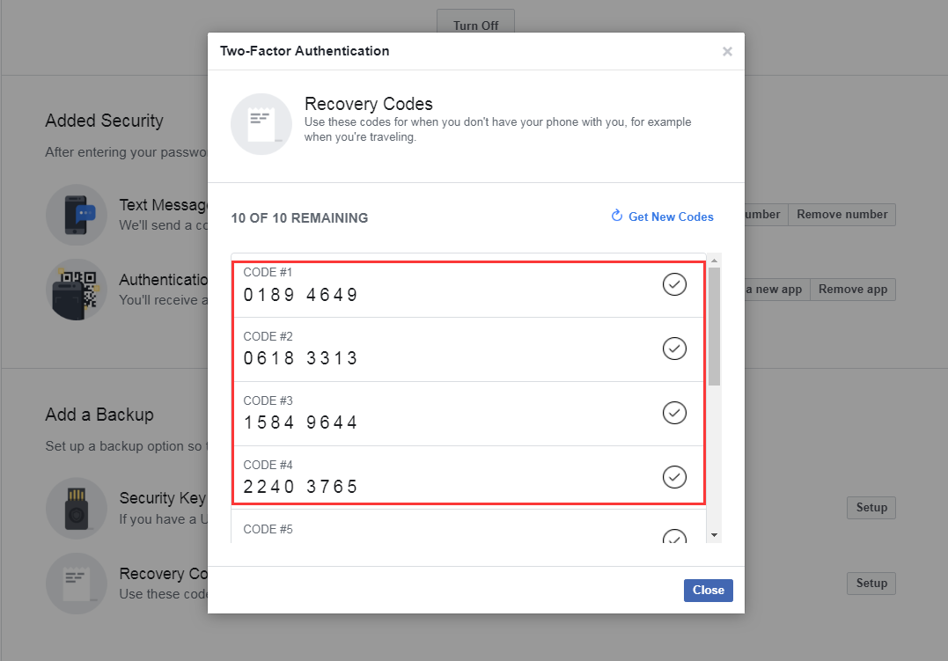948x661 pixels.
Task: Toggle the checkmark for Code #4
Action: (x=674, y=476)
